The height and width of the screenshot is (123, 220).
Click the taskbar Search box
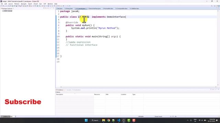click(x=95, y=120)
